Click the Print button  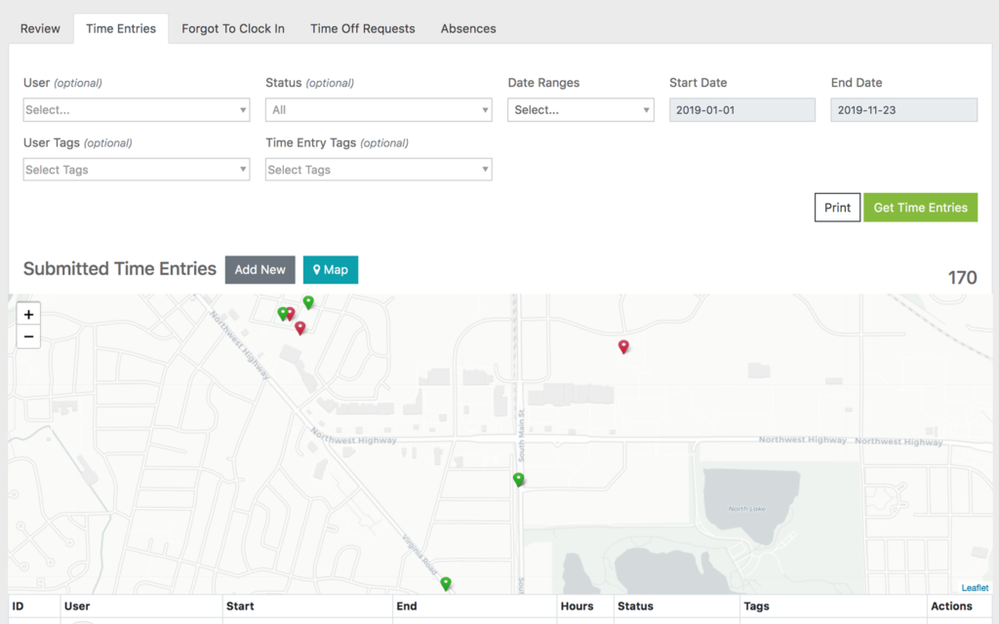[x=837, y=208]
